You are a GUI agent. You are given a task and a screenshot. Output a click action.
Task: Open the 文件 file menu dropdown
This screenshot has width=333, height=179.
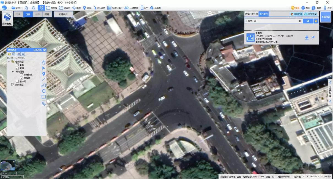[x=17, y=8]
